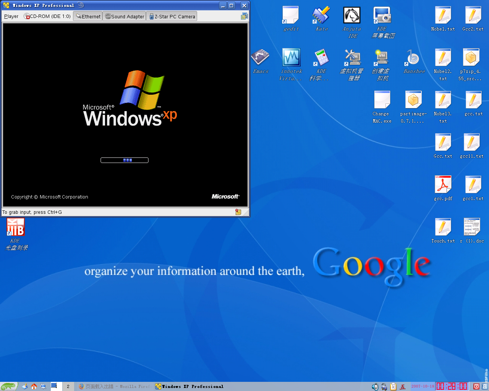Switch to virtual desktop 1 in pager
Image resolution: width=489 pixels, height=391 pixels.
pyautogui.click(x=56, y=386)
